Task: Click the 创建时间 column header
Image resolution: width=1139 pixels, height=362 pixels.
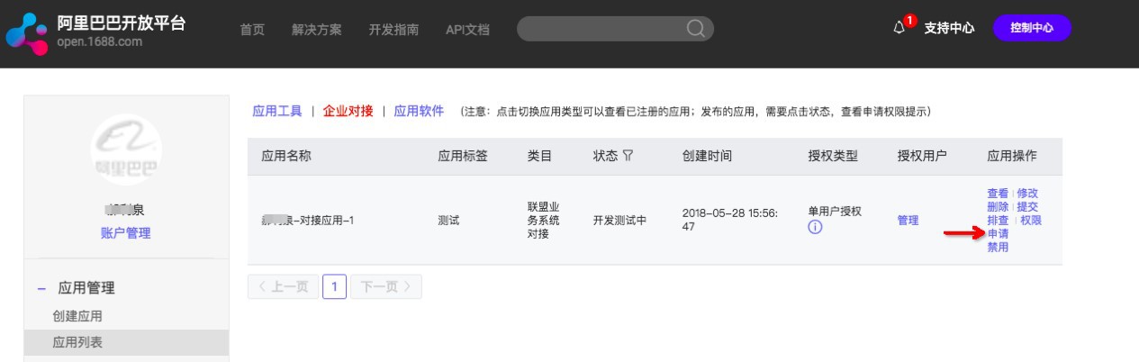Action: [x=707, y=156]
